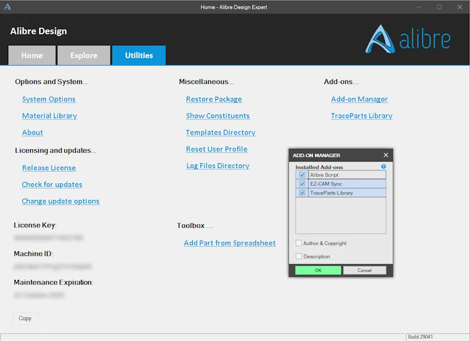Click Check for updates link
Image resolution: width=470 pixels, height=342 pixels.
tap(52, 185)
